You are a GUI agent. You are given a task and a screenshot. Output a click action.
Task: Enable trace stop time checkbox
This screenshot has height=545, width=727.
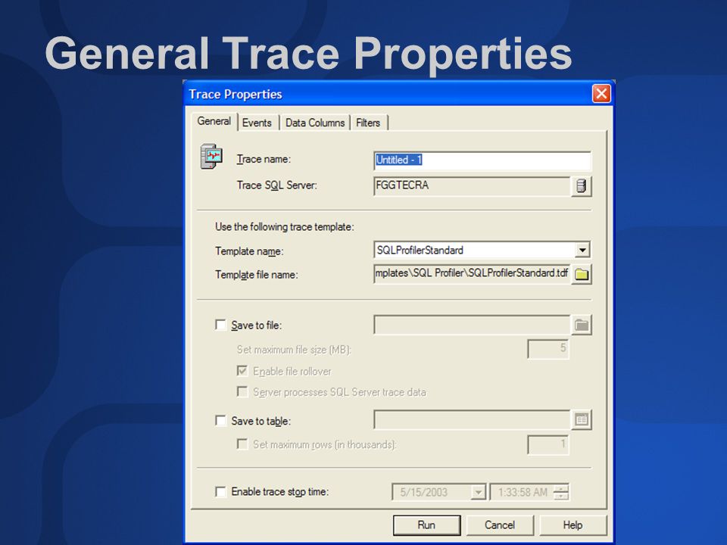point(220,491)
